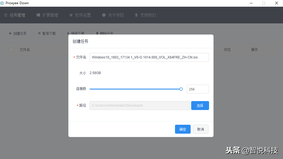The width and height of the screenshot is (283, 159).
Task: Click the Proxyee Down app logo
Action: pos(2,3)
